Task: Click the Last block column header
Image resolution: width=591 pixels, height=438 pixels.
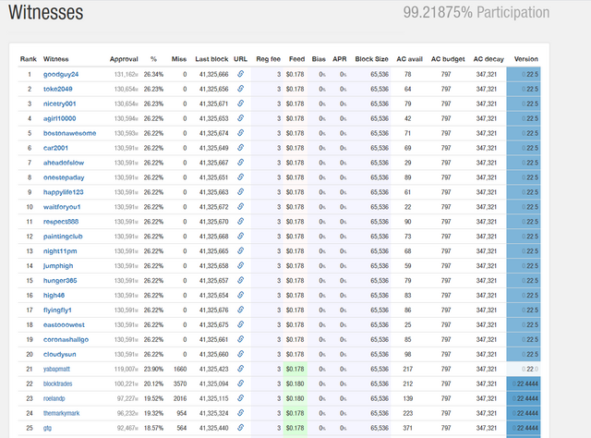Action: coord(211,59)
